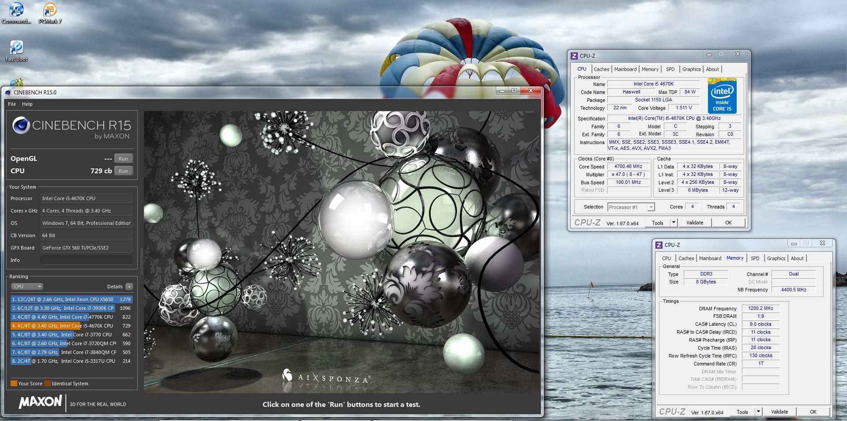The height and width of the screenshot is (421, 847).
Task: Click the CPU-Z icon in upper window title
Action: tap(574, 56)
